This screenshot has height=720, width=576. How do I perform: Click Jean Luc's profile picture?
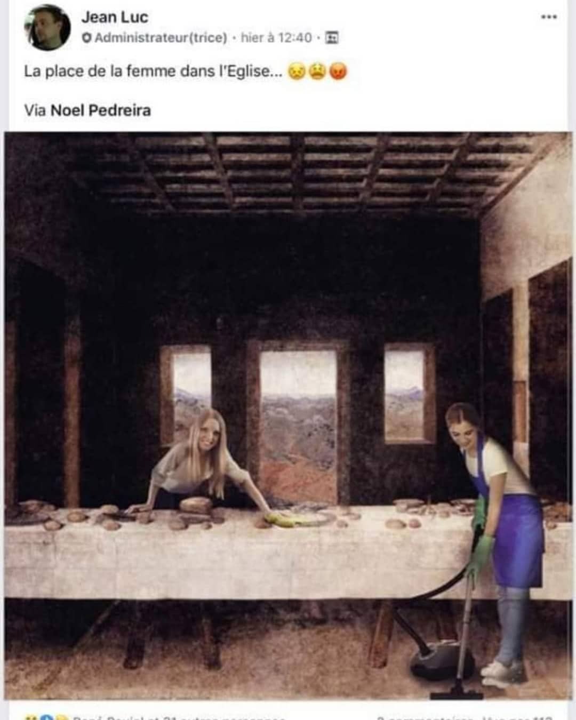click(47, 27)
